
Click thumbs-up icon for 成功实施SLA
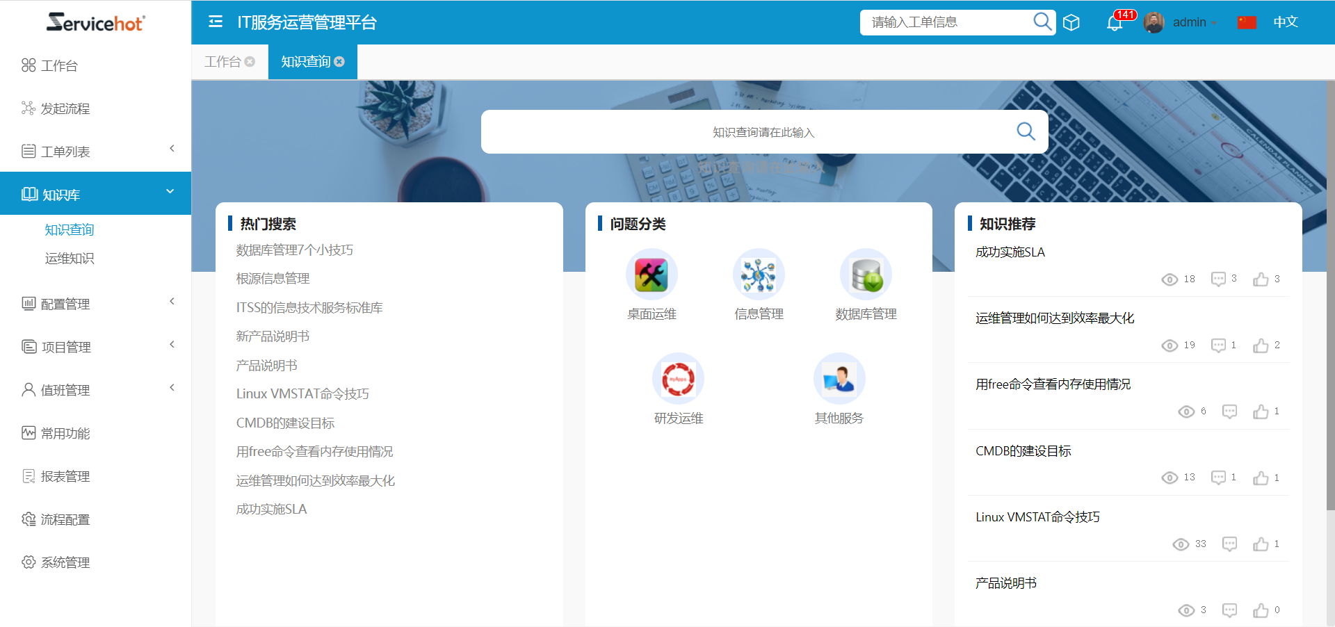[x=1261, y=279]
